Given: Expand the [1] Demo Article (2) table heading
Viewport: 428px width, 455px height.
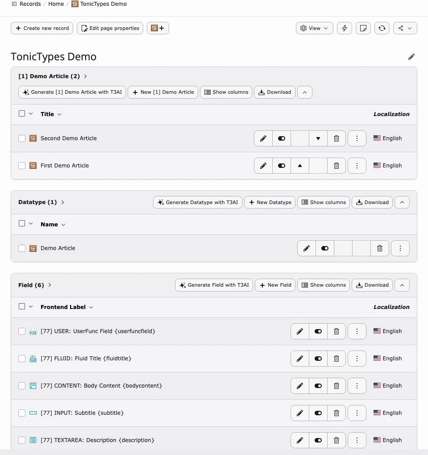Looking at the screenshot, I should pos(53,76).
